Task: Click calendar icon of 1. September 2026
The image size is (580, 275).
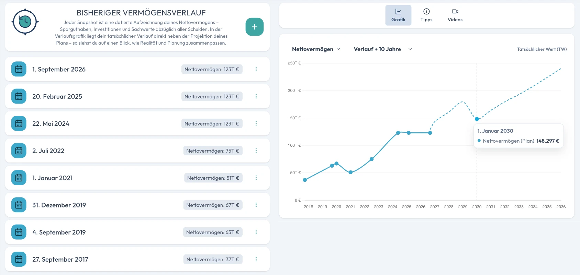Action: [19, 69]
